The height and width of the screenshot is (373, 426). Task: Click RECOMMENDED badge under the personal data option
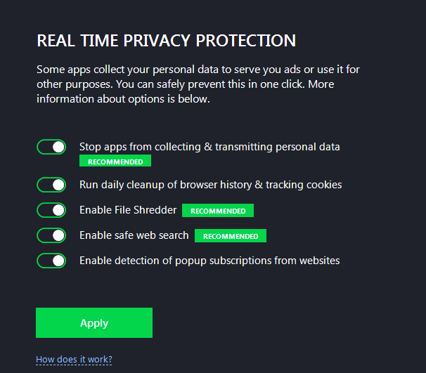(115, 162)
